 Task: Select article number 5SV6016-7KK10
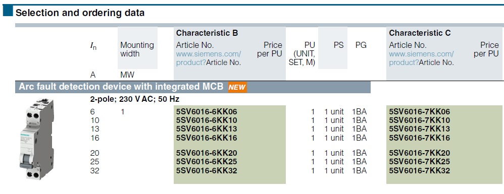420,120
